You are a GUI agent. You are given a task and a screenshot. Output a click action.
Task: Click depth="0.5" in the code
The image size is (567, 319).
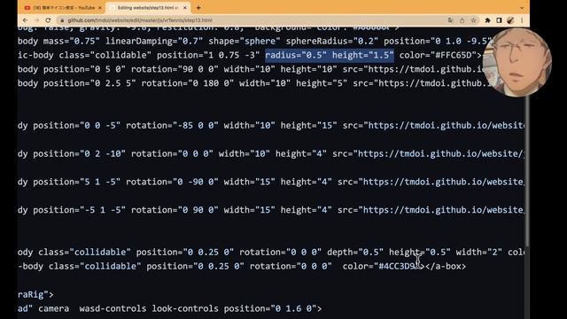point(355,253)
